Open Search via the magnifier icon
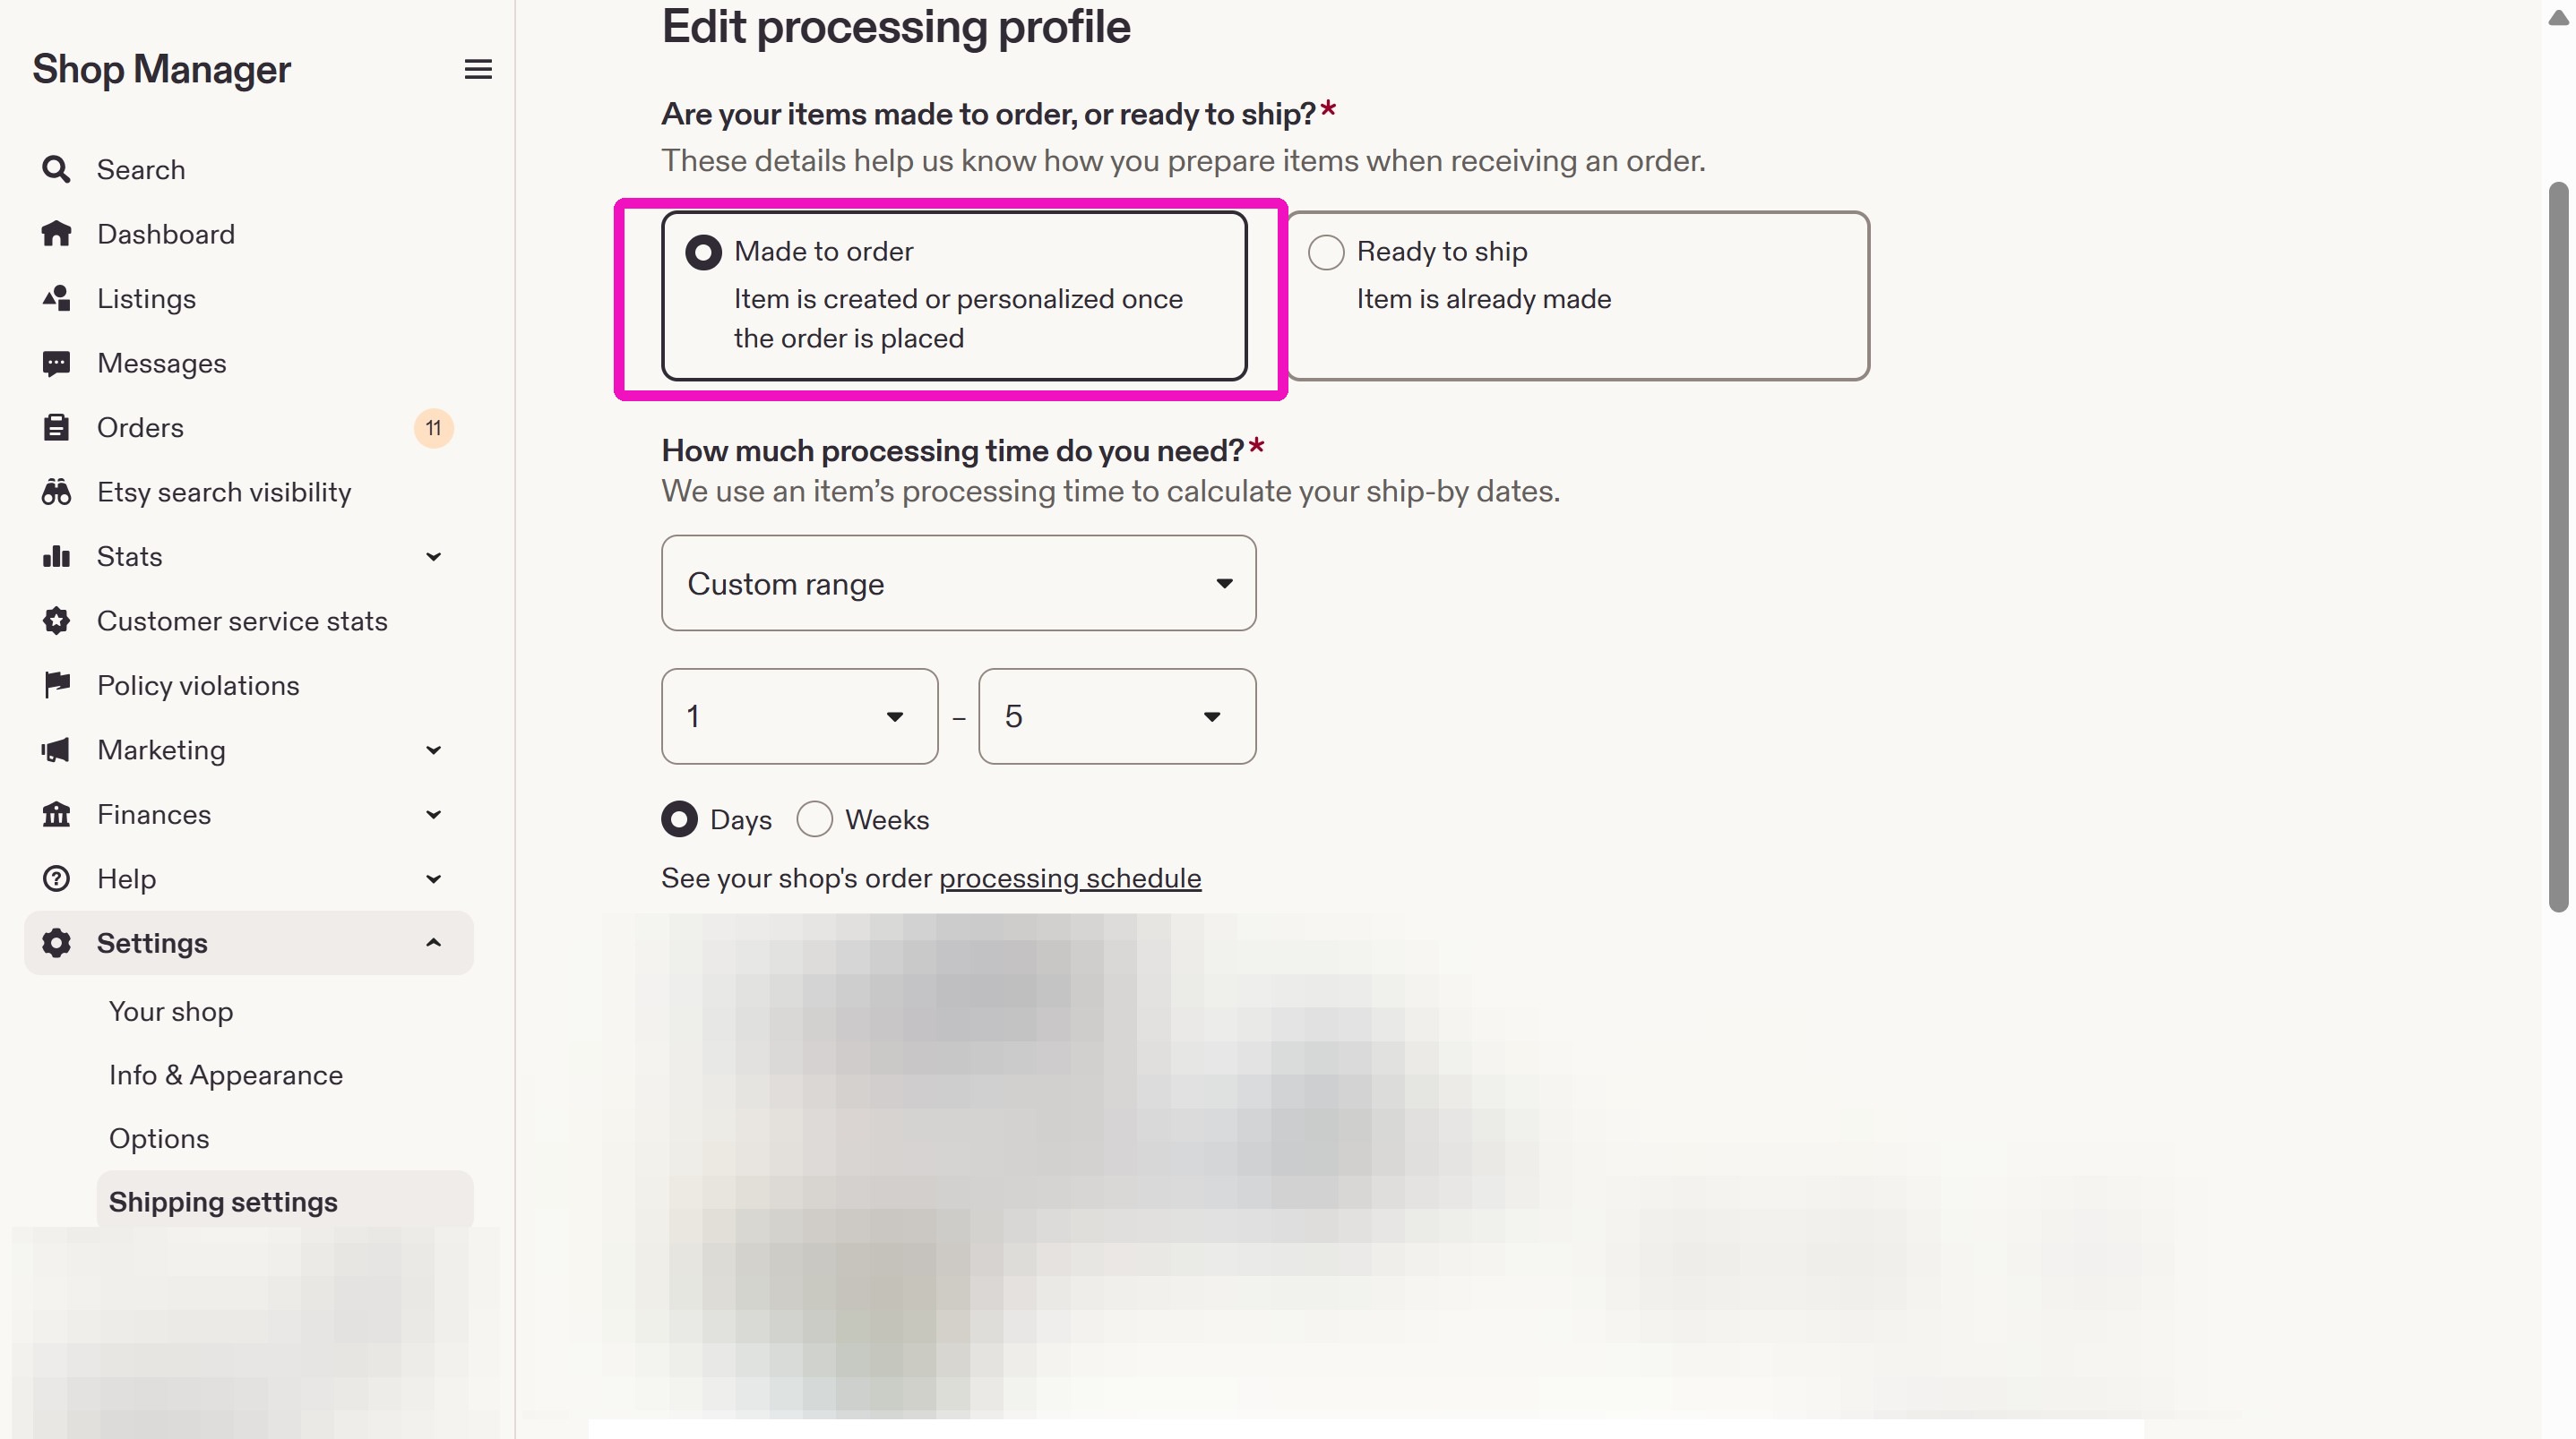The height and width of the screenshot is (1439, 2576). [56, 170]
